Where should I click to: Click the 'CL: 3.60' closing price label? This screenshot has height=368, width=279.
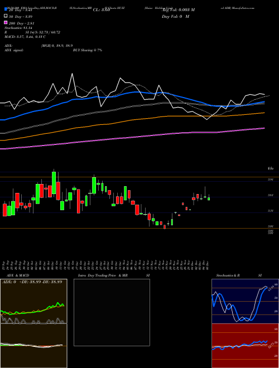tap(102, 10)
